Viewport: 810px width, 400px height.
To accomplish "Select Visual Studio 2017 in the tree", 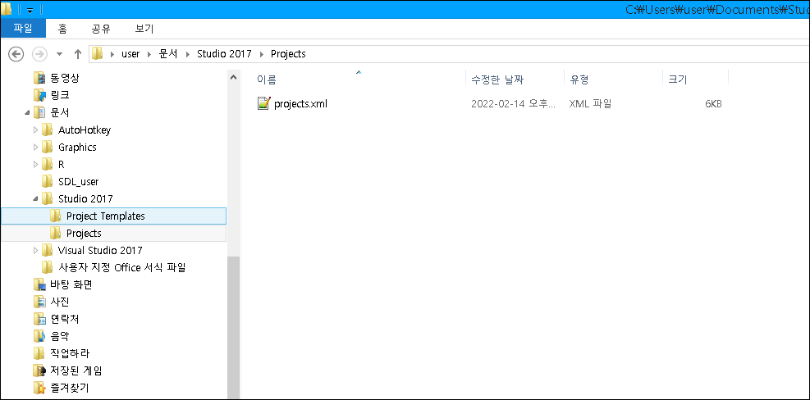I will pos(100,250).
